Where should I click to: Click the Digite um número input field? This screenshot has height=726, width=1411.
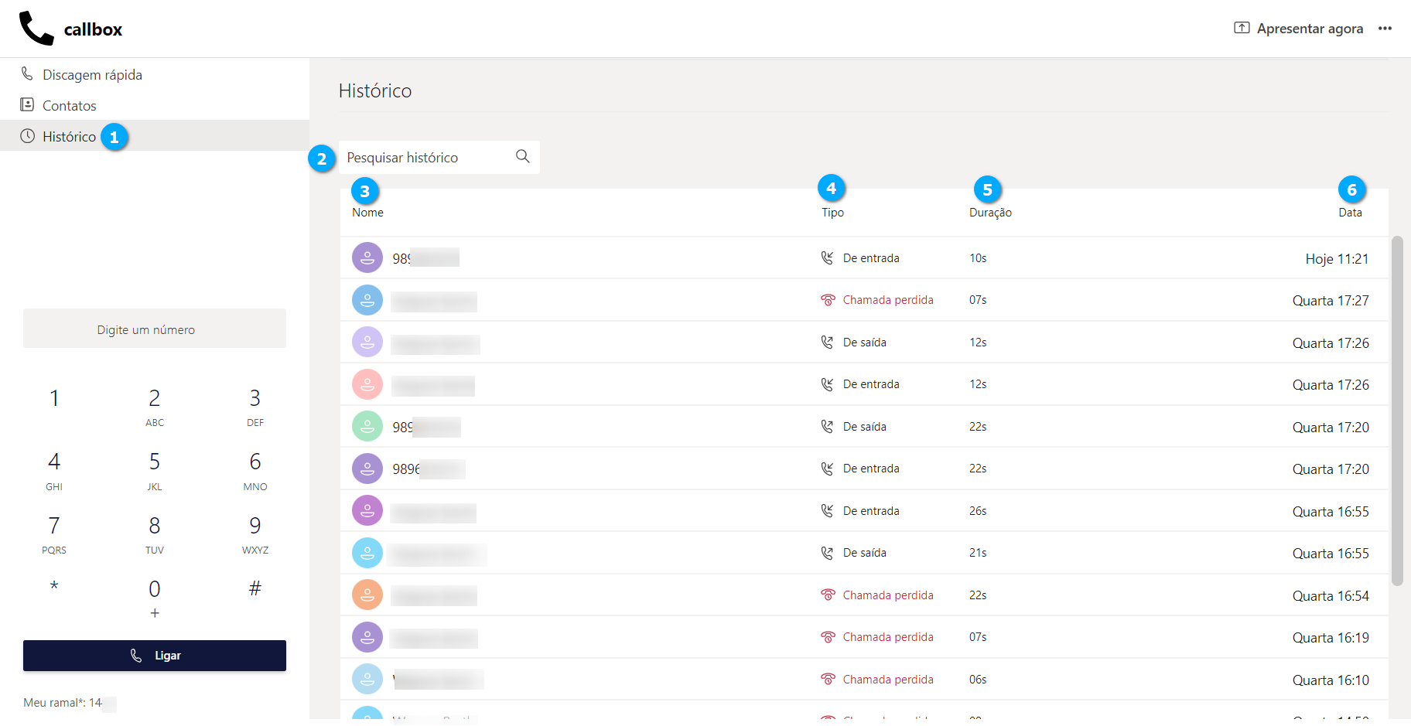155,329
